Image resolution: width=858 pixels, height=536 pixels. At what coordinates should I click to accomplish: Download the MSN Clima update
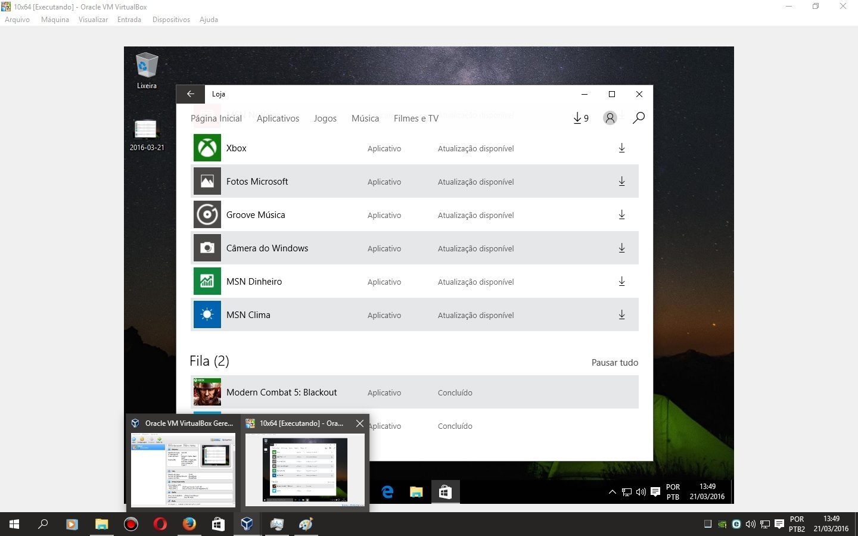click(621, 315)
